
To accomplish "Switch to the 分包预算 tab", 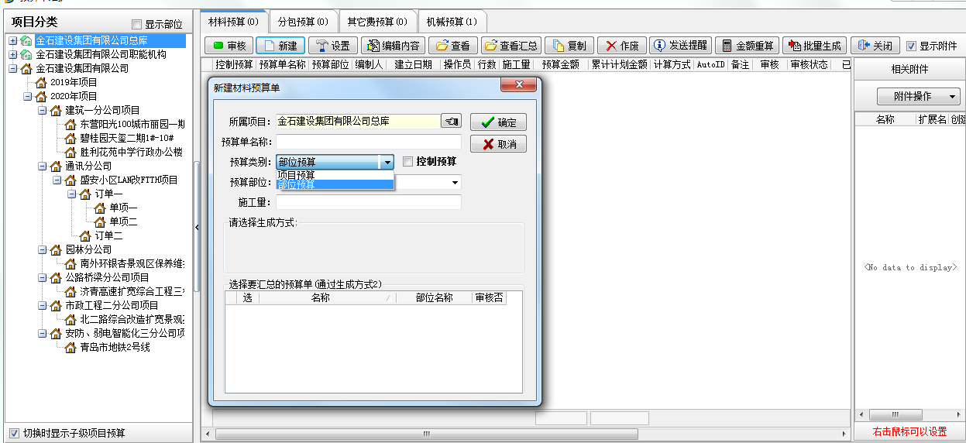I will point(303,22).
